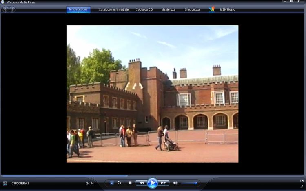Click the fast forward (next) button
This screenshot has width=306, height=191.
coord(163,183)
